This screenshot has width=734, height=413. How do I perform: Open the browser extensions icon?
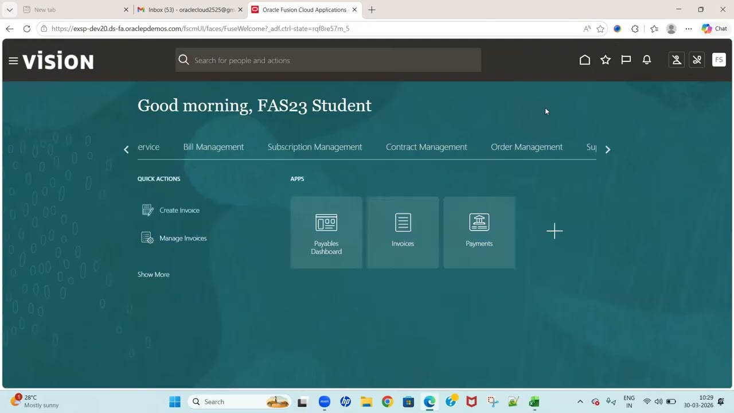click(635, 29)
